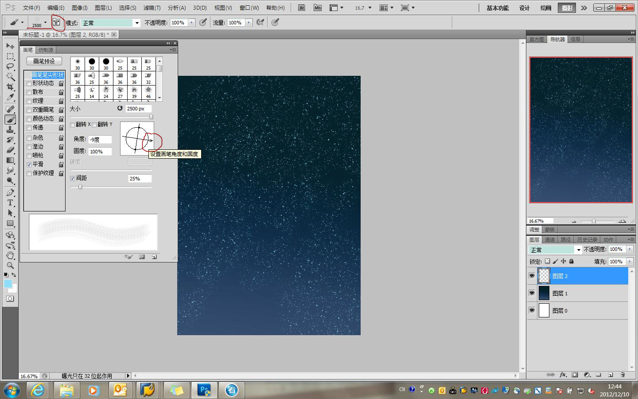Open the 滤镜(T) menu
Viewport: 638px width, 399px height.
point(152,8)
